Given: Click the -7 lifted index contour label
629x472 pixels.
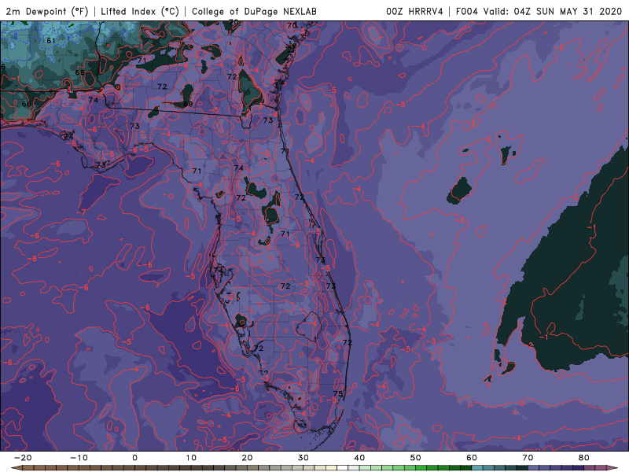Looking at the screenshot, I should point(82,212).
